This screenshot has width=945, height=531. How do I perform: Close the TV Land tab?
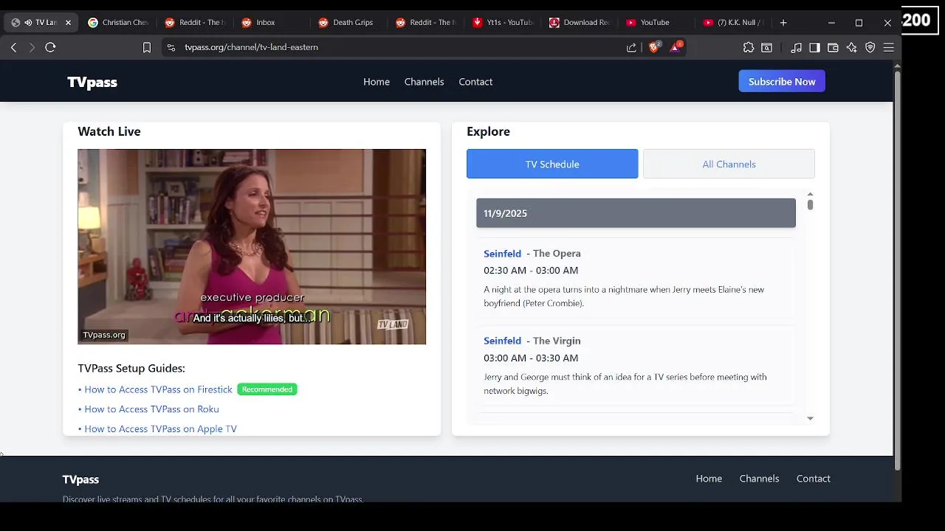(x=68, y=23)
